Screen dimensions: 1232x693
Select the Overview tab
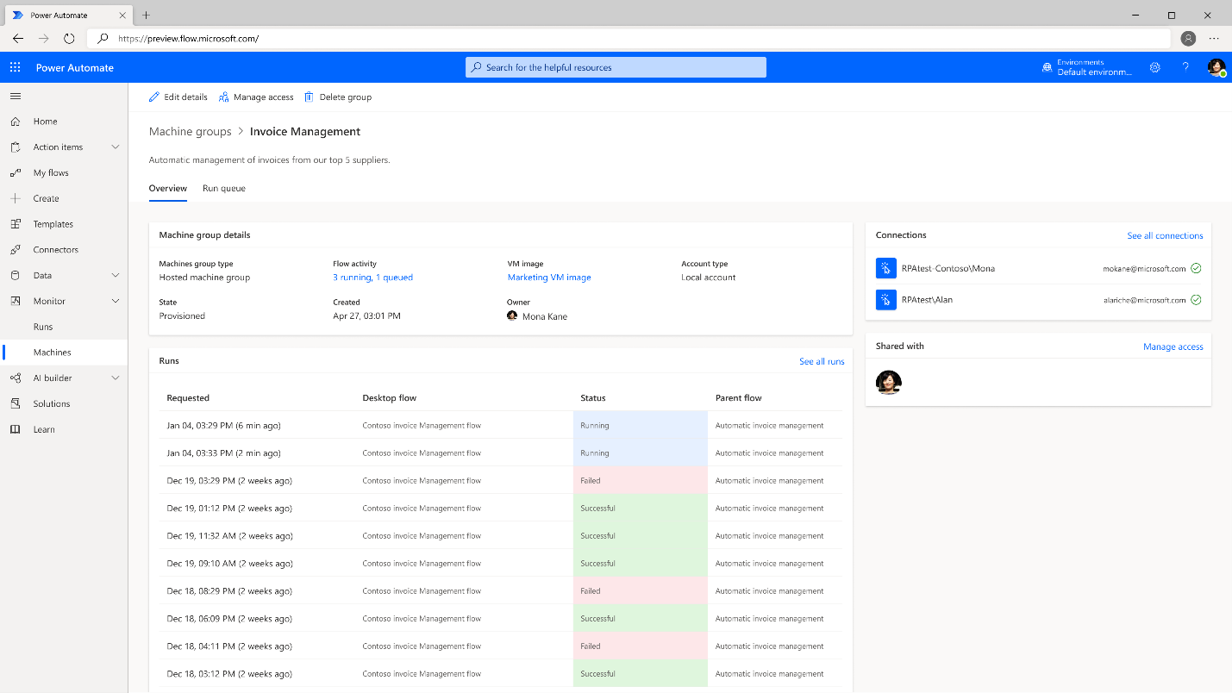[168, 188]
